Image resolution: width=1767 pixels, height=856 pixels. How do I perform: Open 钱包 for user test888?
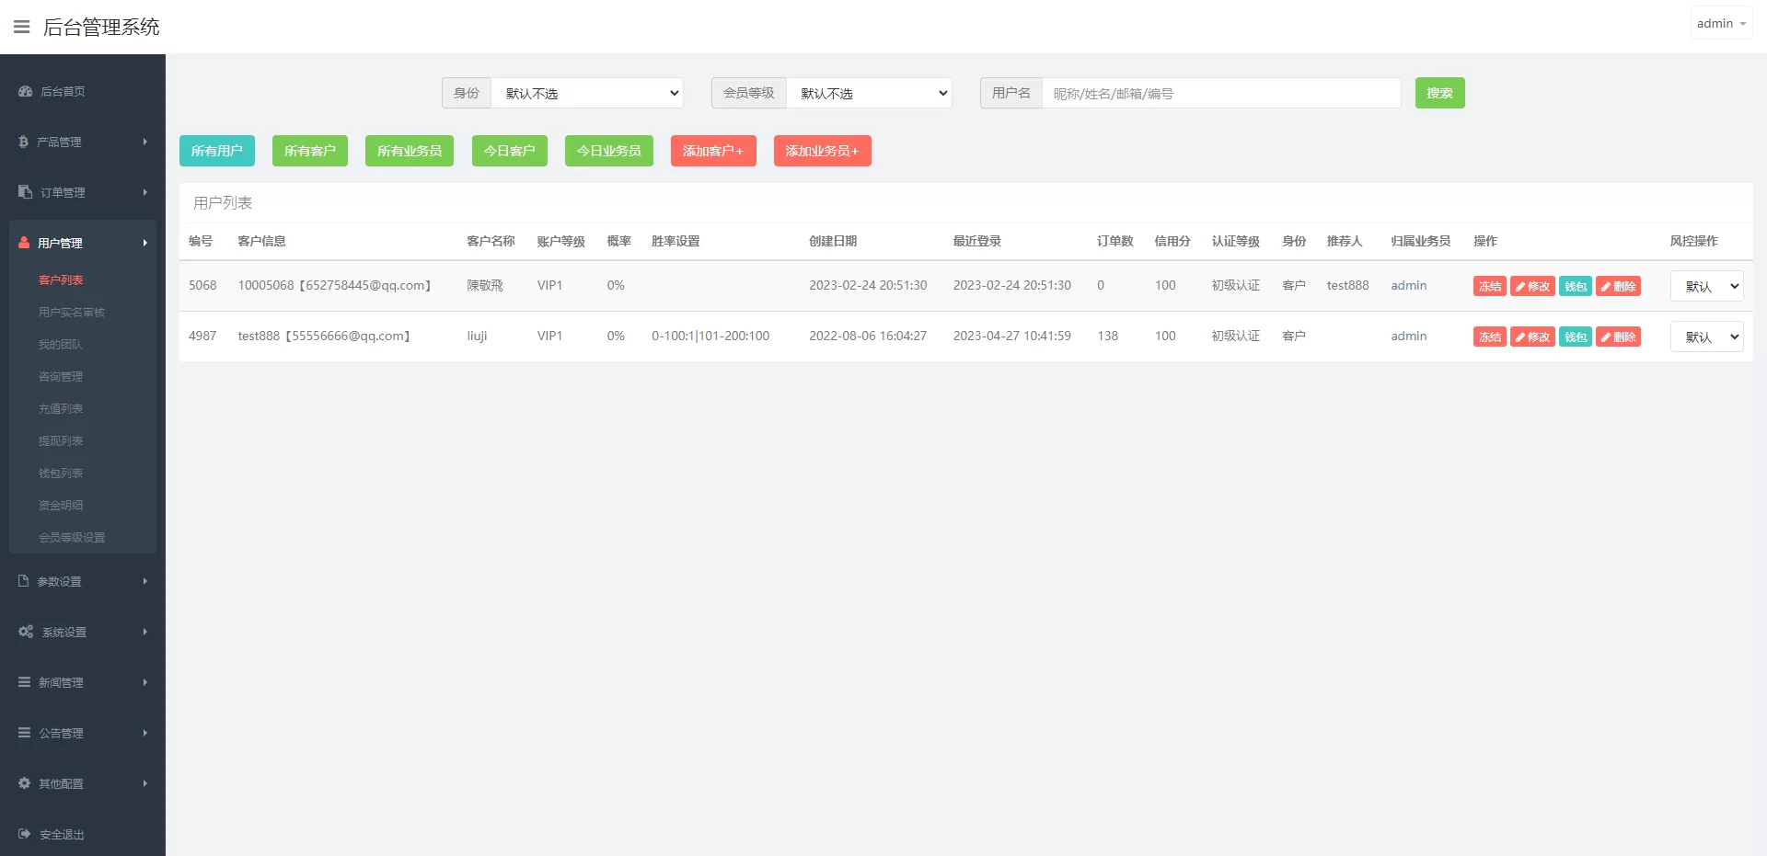pyautogui.click(x=1575, y=337)
